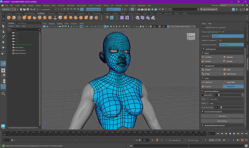This screenshot has width=249, height=148.
Task: Switch to the Sculpting shelf tab
Action: (x=40, y=13)
